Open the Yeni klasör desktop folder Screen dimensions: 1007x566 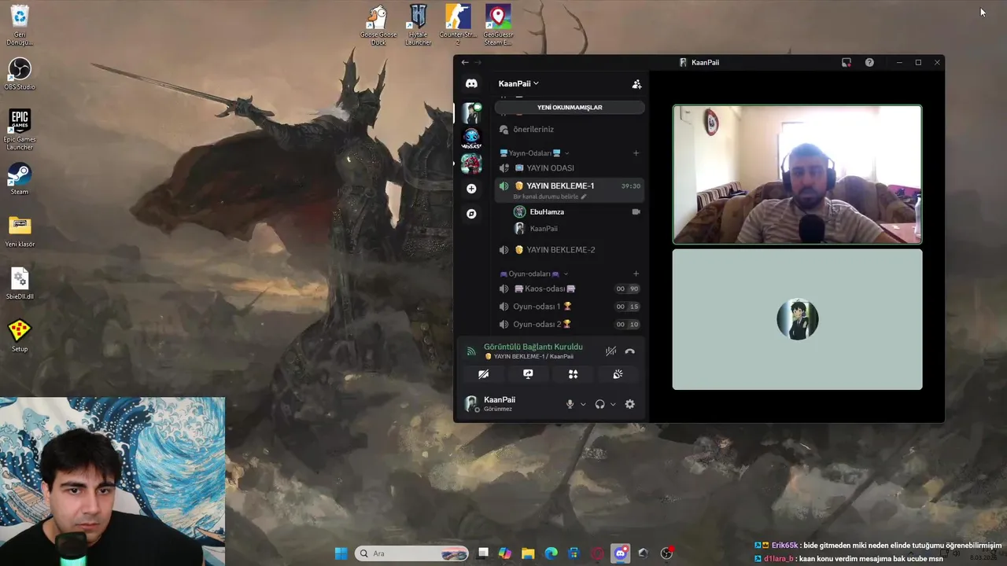point(20,231)
